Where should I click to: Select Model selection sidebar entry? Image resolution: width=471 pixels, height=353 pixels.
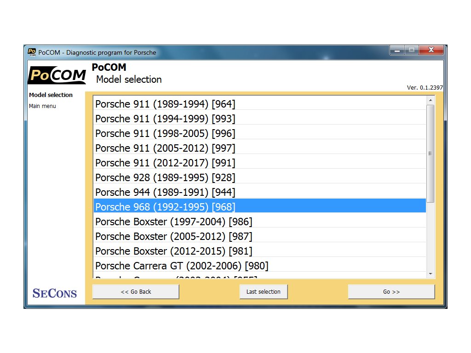point(51,95)
